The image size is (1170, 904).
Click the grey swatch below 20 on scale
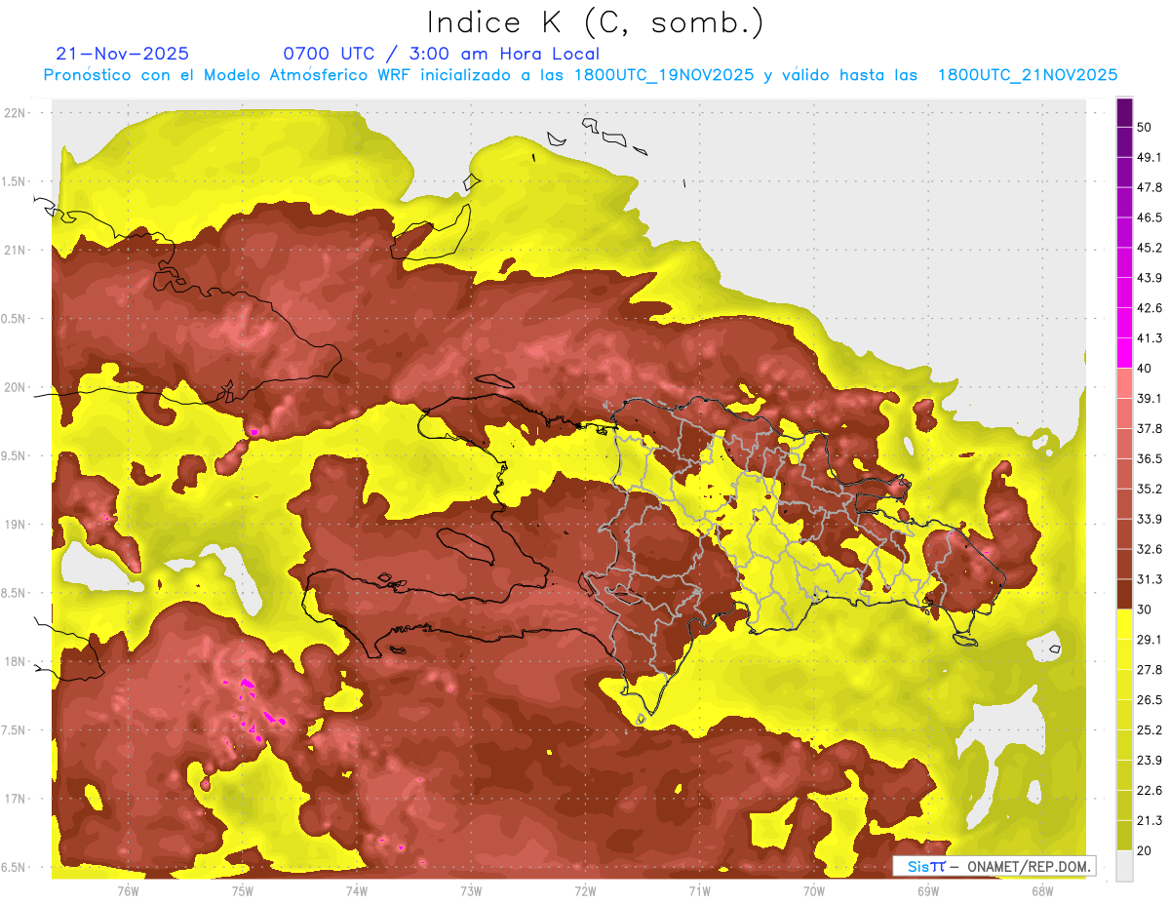pos(1125,866)
